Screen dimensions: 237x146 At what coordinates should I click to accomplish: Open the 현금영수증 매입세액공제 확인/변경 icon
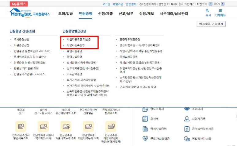tap(111, 126)
